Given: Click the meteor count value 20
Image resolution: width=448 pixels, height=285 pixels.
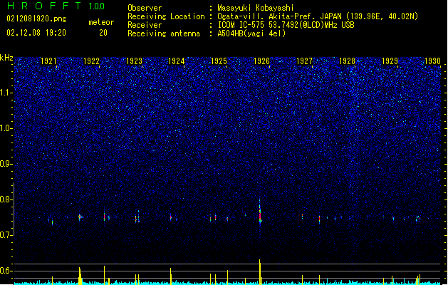Looking at the screenshot, I should coord(103,33).
